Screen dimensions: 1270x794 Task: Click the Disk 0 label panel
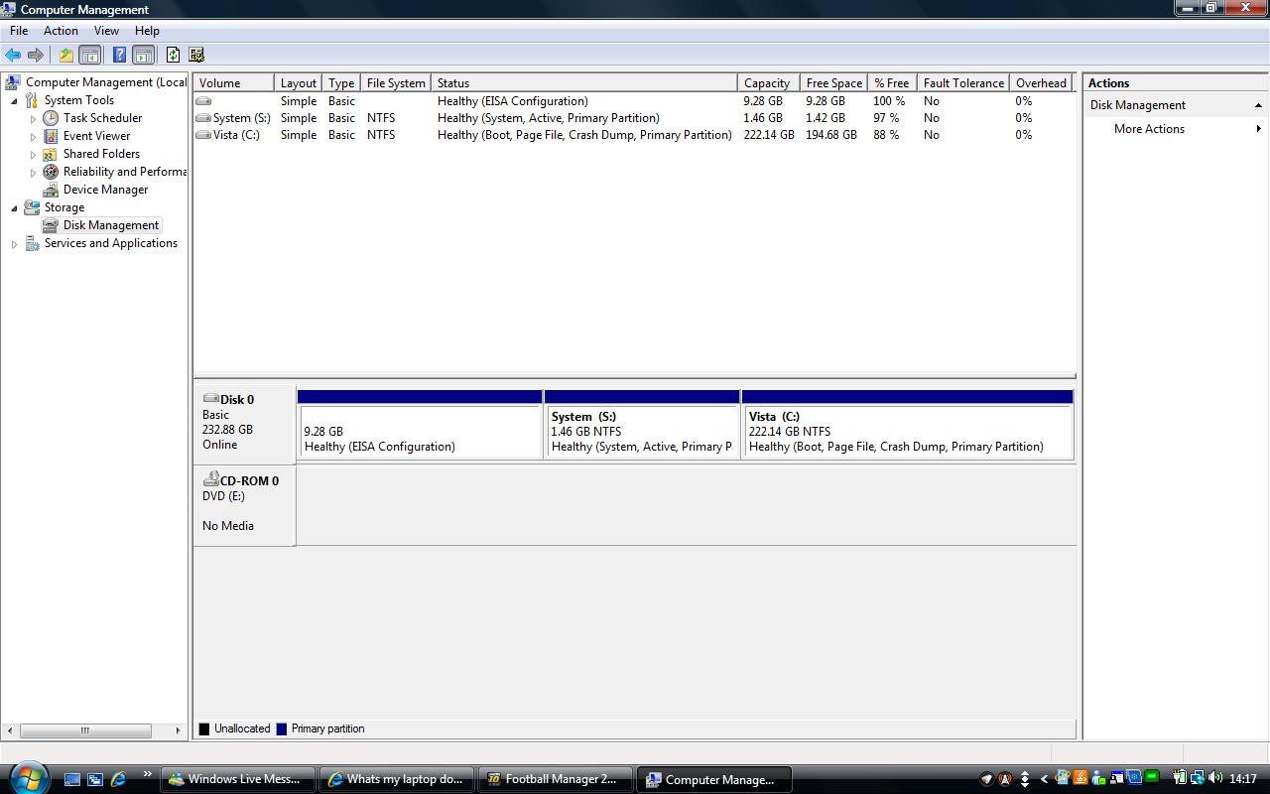244,424
